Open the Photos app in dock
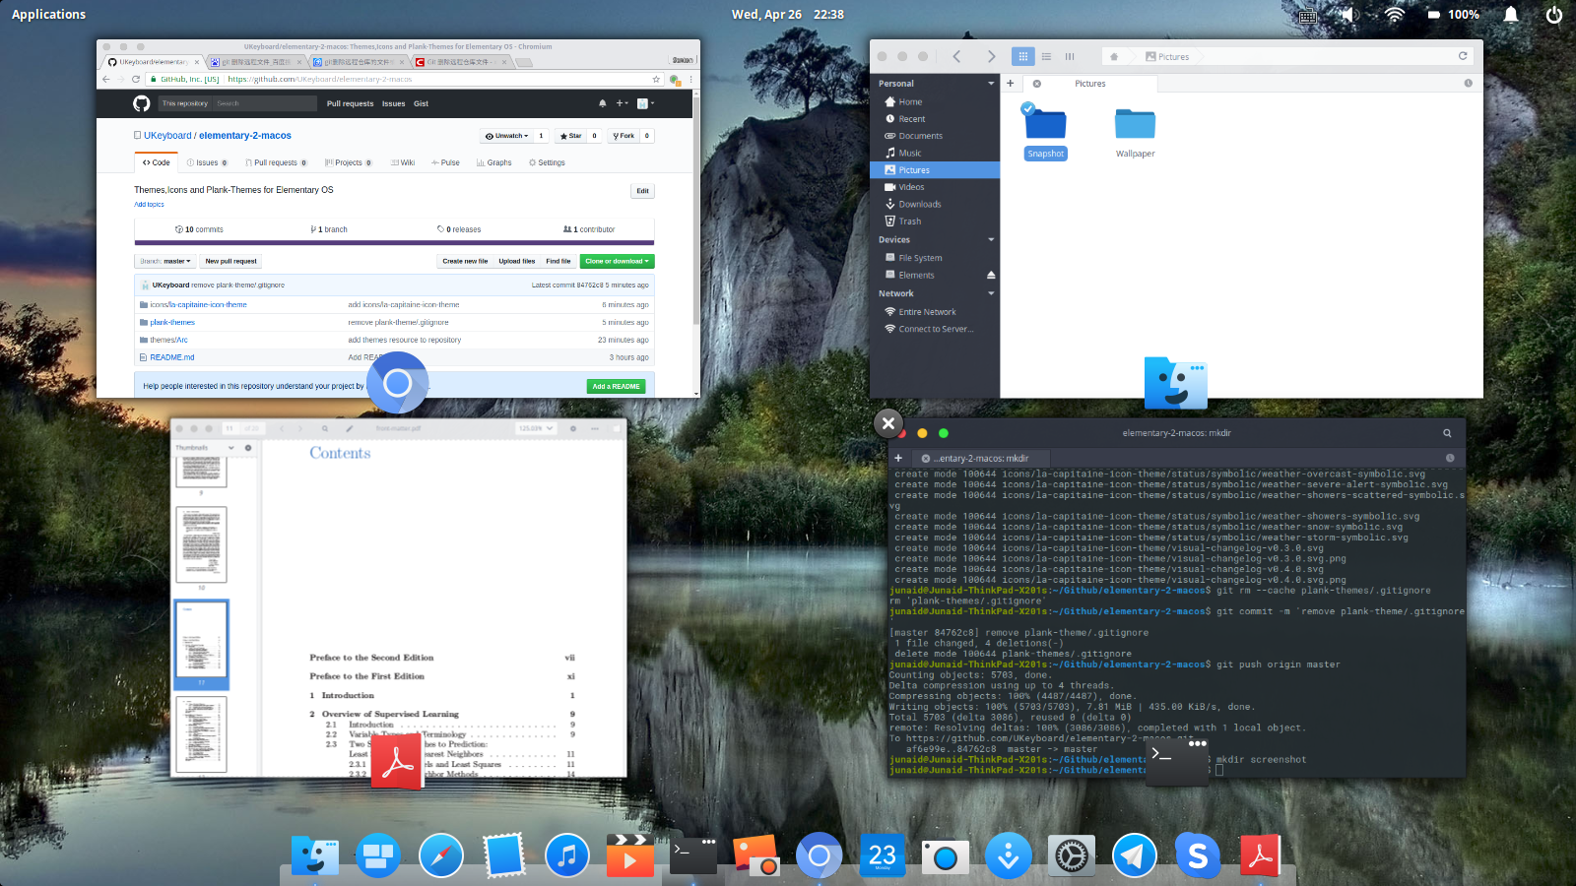This screenshot has width=1576, height=886. coord(756,855)
